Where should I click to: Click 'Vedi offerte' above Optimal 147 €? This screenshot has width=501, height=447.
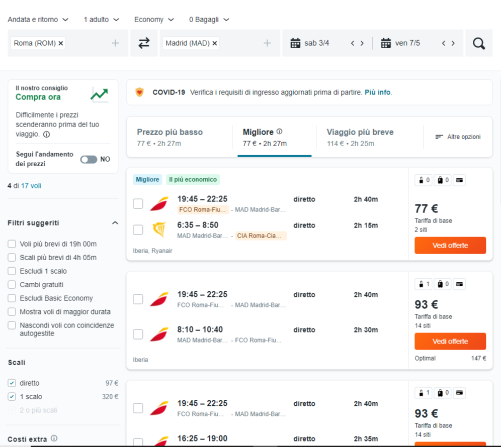[450, 342]
